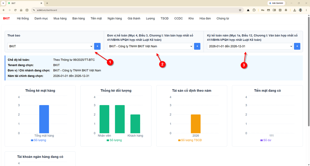
Task: Click the Tenant đang chọn label
Action: point(21,65)
